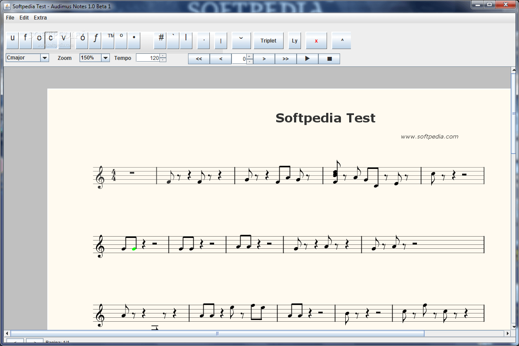Click the position spinner up arrow
This screenshot has height=346, width=519.
pos(250,56)
